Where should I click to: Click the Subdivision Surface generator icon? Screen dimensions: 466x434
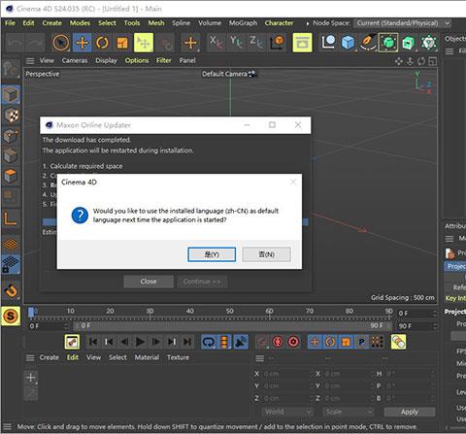[x=388, y=43]
